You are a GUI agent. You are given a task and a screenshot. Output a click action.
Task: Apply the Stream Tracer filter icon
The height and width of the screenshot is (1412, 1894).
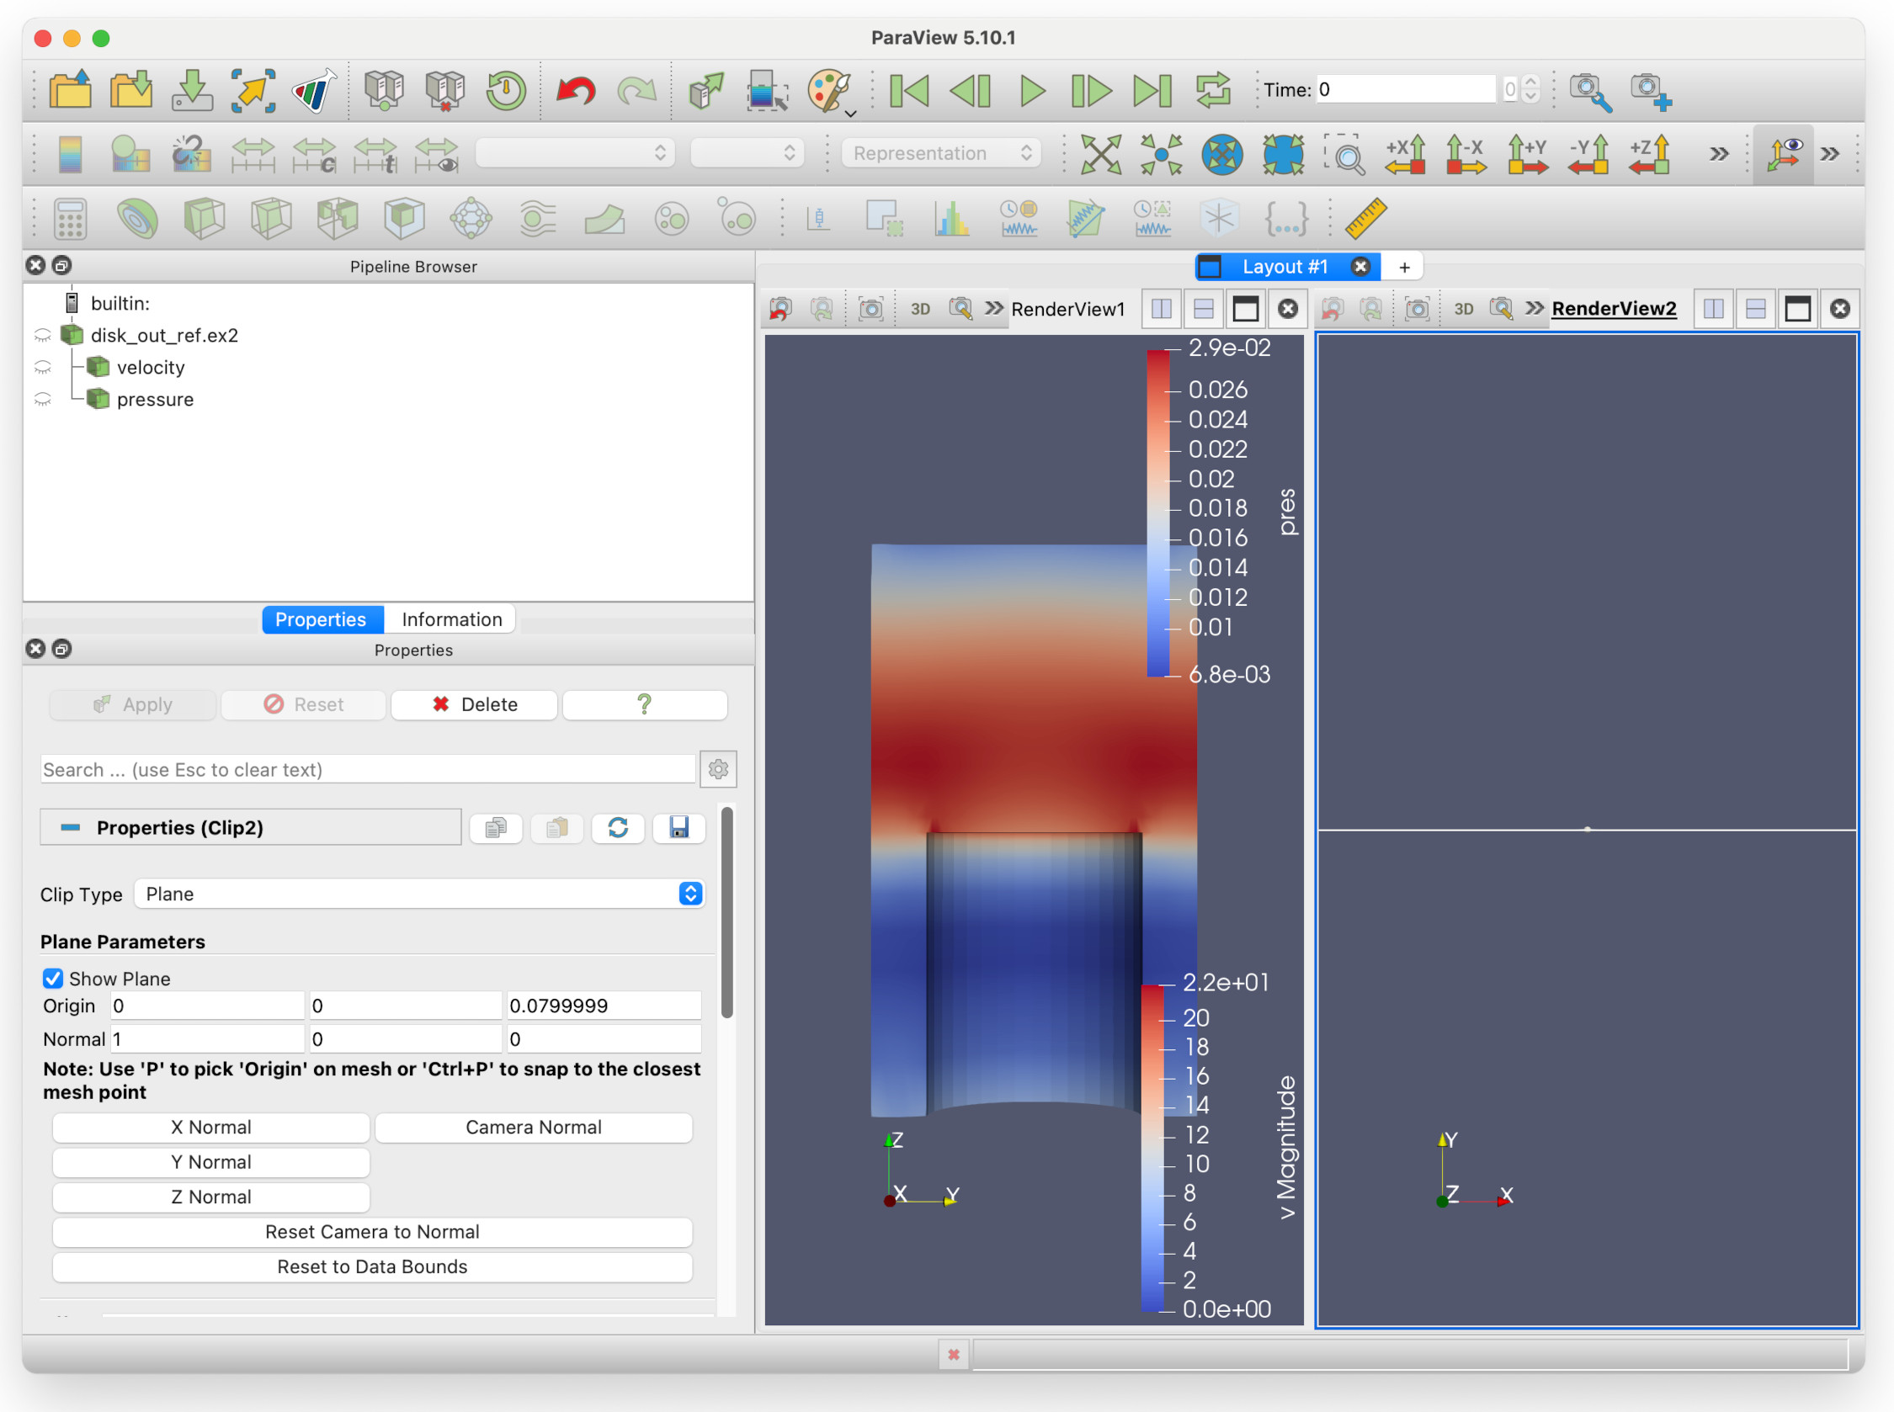(538, 219)
